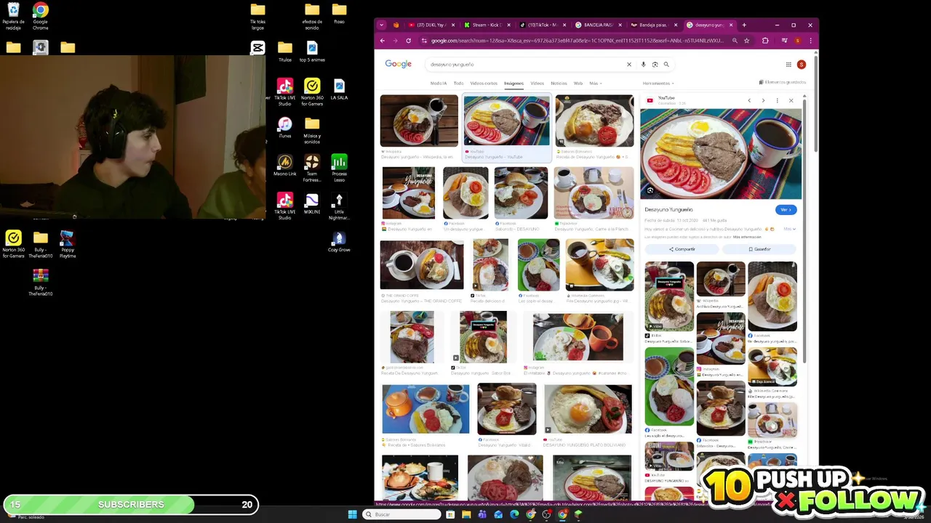
Task: Open the Chrome extensions puzzle icon
Action: [x=764, y=41]
